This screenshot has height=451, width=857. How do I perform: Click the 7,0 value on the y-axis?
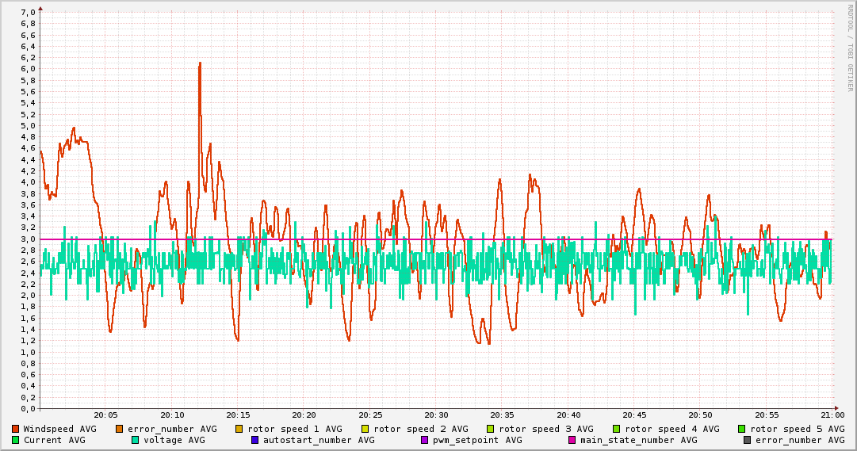tap(27, 12)
